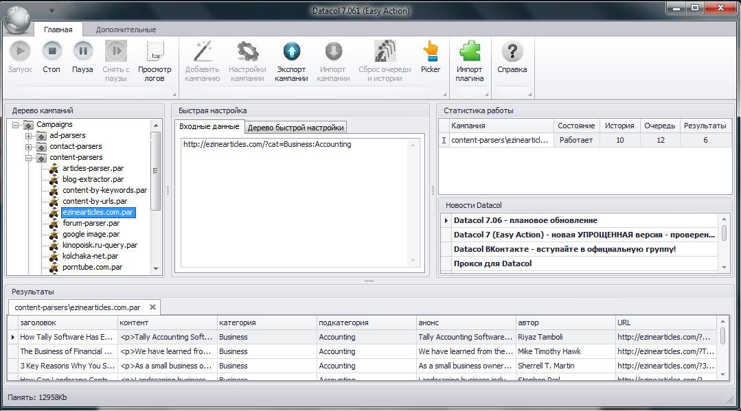
Task: Click the Datacol globe application button
Action: pos(17,20)
